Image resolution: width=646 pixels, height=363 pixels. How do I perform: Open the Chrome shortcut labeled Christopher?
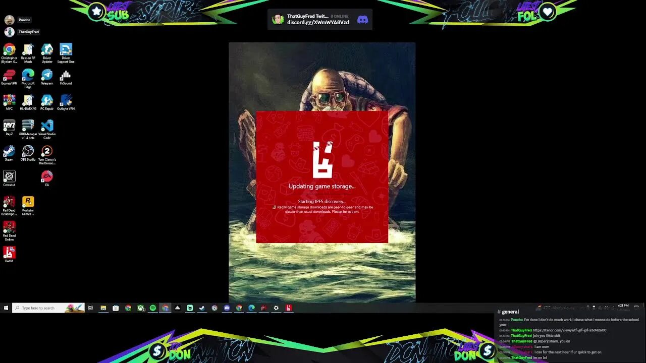click(x=9, y=53)
